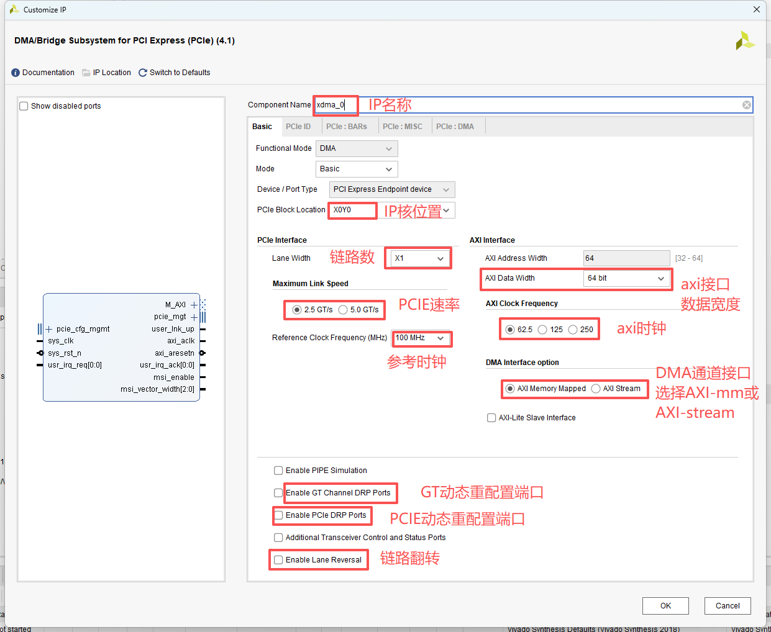Toggle Show disabled ports checkbox

click(x=24, y=106)
